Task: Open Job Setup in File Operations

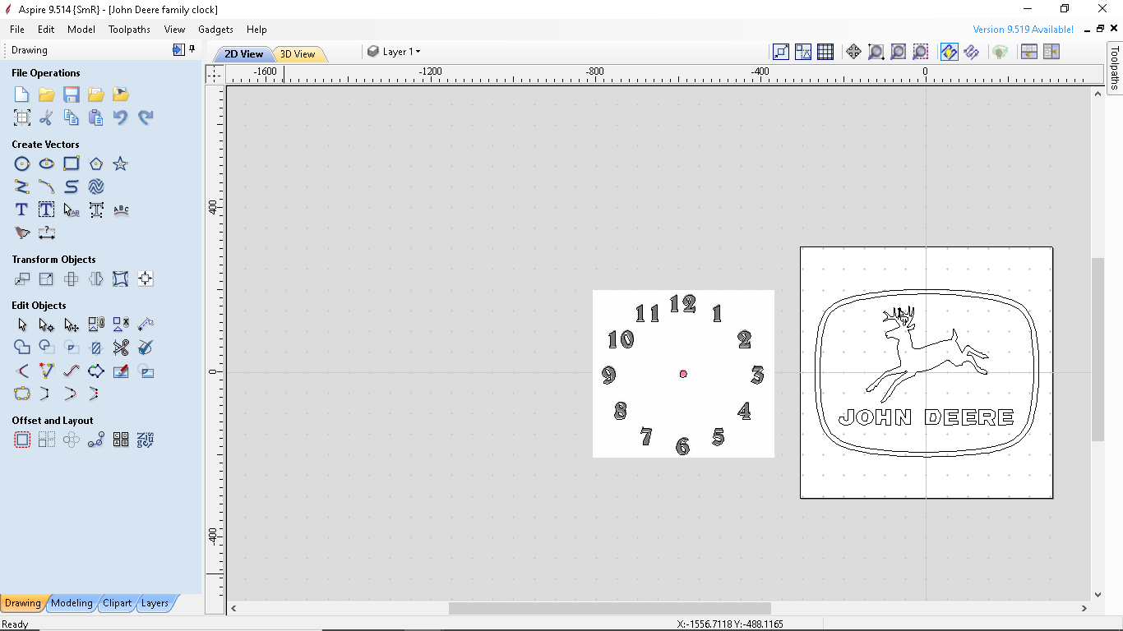Action: pos(21,117)
